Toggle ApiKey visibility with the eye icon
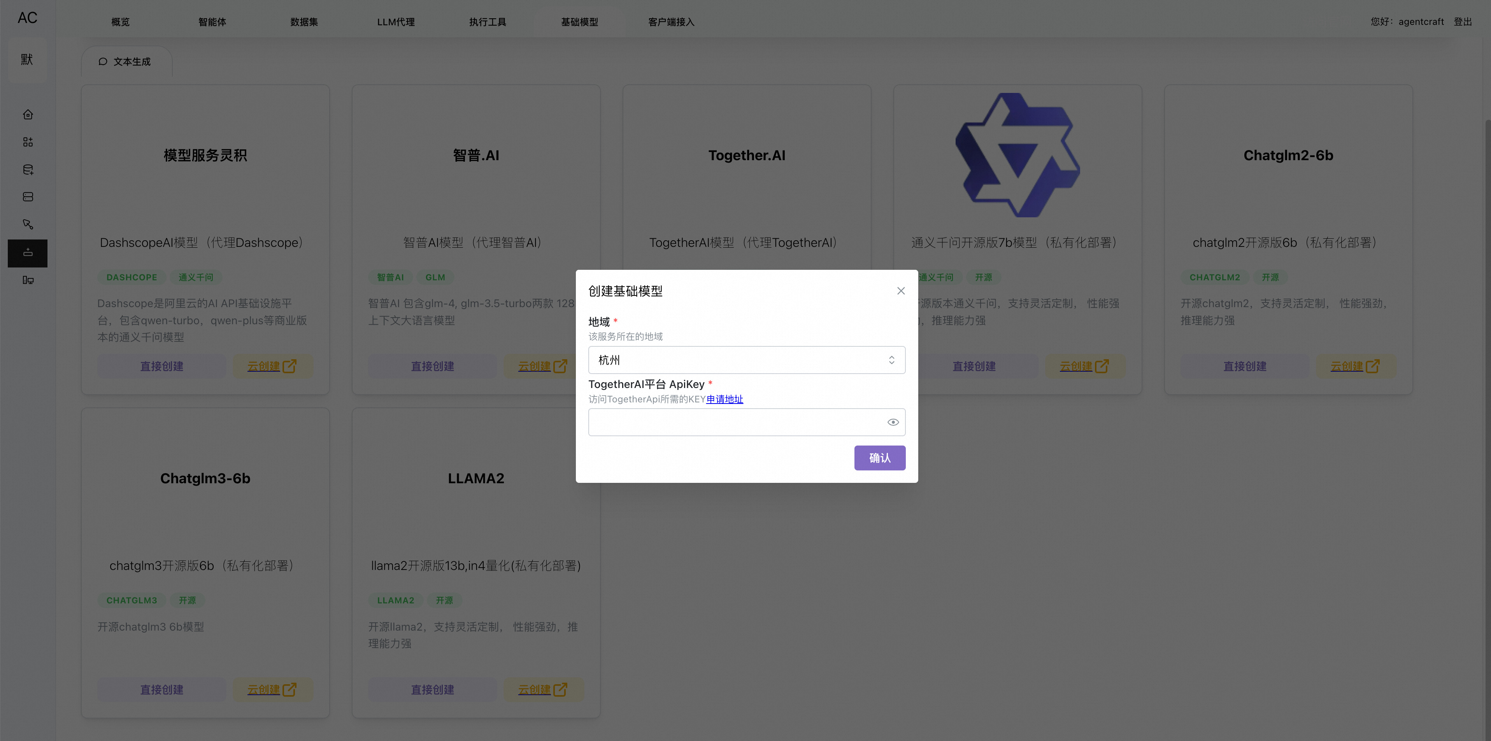Viewport: 1491px width, 741px height. [x=893, y=422]
